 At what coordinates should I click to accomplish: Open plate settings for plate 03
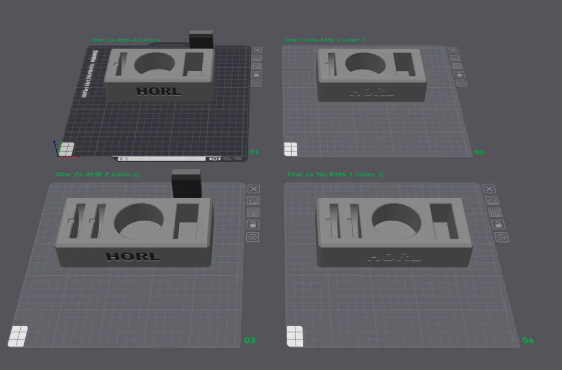coord(252,237)
